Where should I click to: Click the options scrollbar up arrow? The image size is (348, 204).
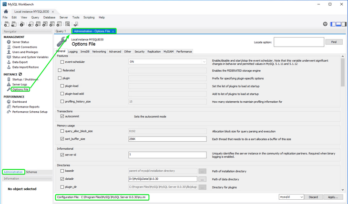coord(343,57)
